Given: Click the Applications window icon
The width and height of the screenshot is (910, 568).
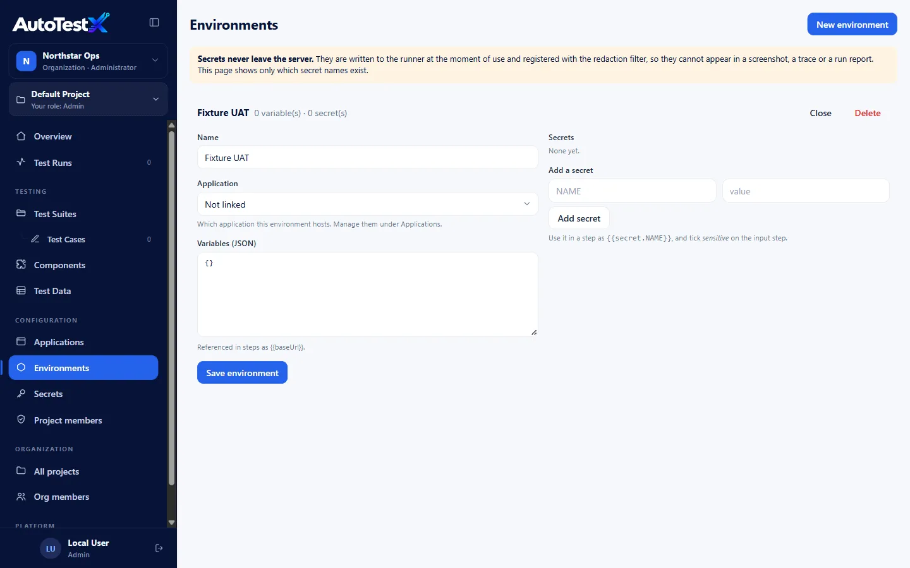Looking at the screenshot, I should (21, 341).
